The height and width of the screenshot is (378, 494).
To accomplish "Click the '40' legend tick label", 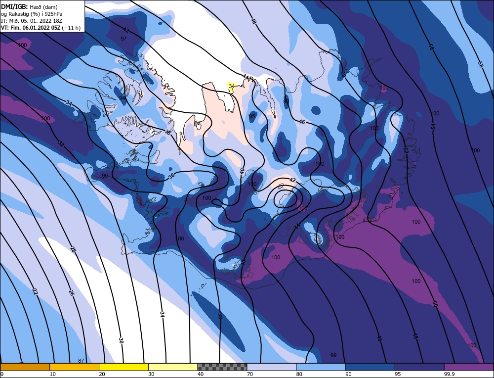I will [201, 374].
